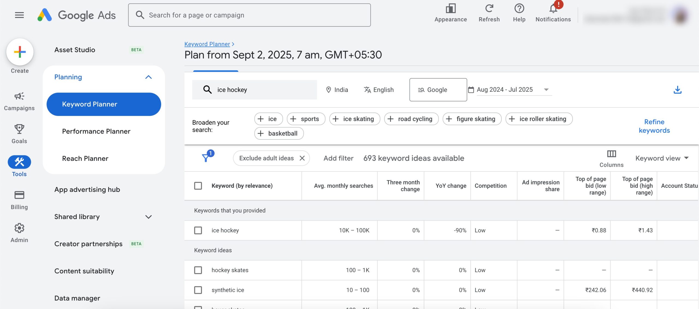
Task: Open the Notifications bell
Action: tap(553, 13)
